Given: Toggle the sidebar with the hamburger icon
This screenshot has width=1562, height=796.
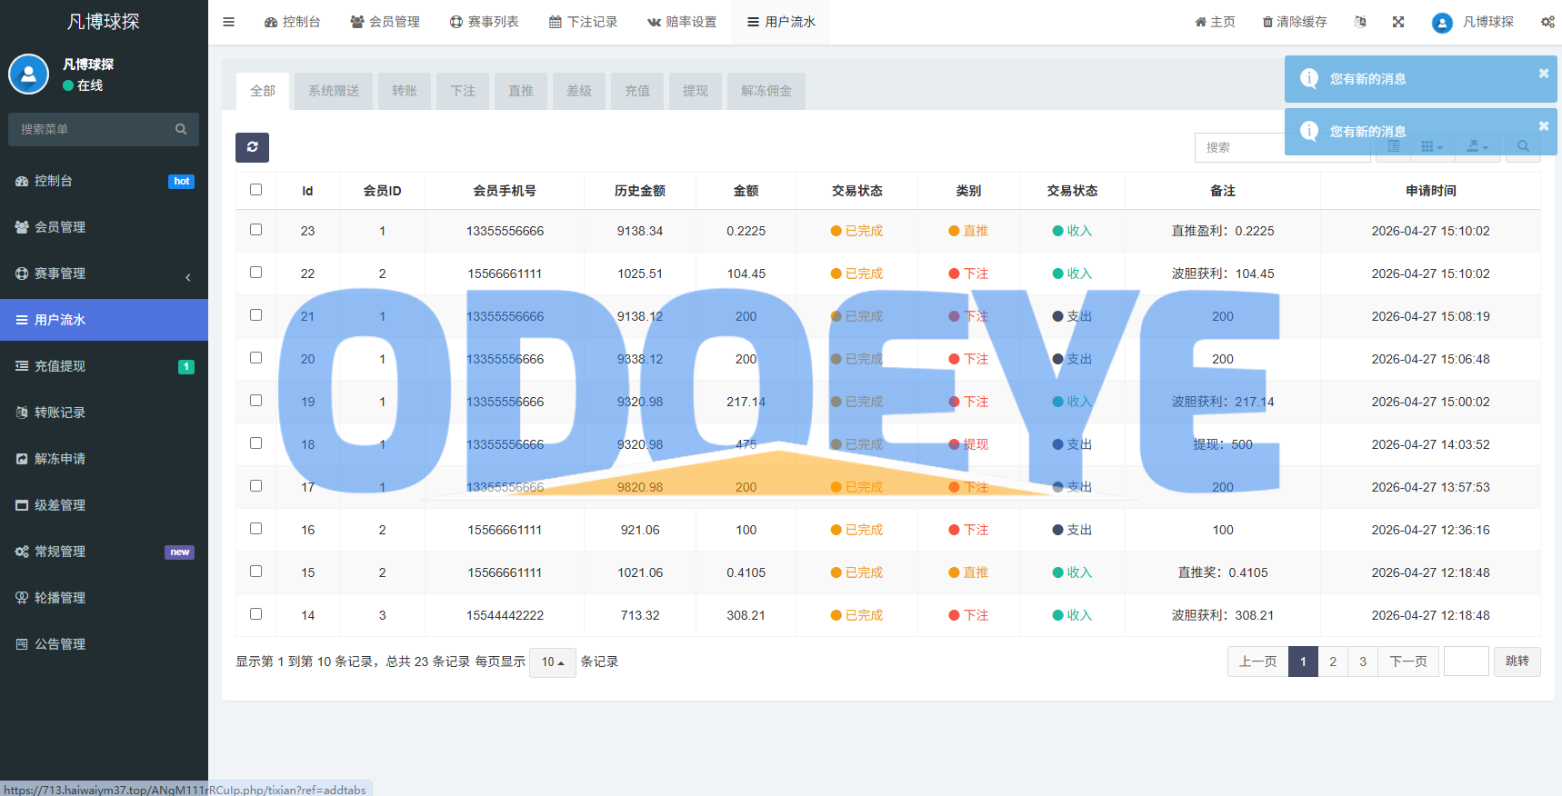Looking at the screenshot, I should (x=229, y=22).
